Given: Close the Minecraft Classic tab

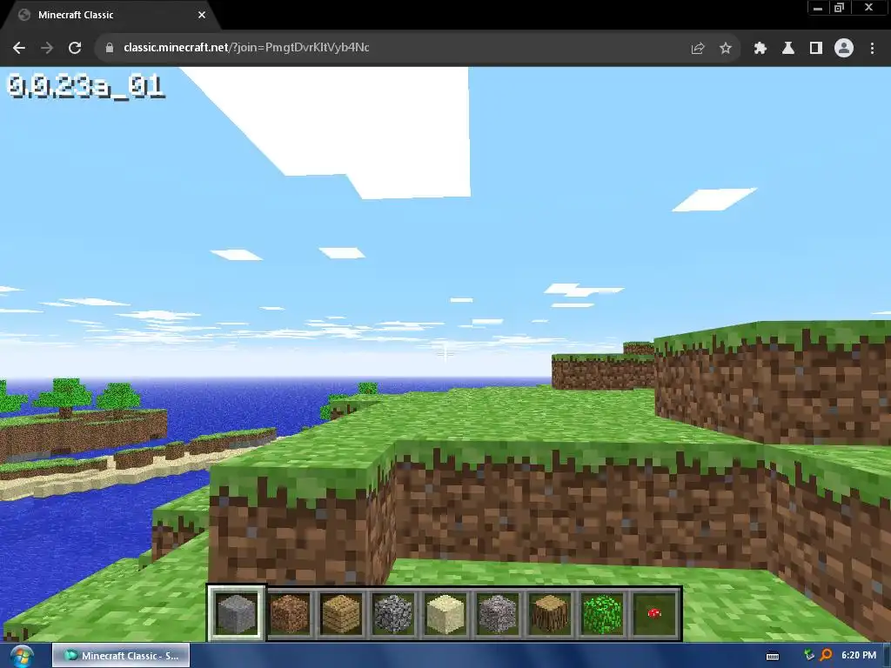Looking at the screenshot, I should tap(202, 15).
